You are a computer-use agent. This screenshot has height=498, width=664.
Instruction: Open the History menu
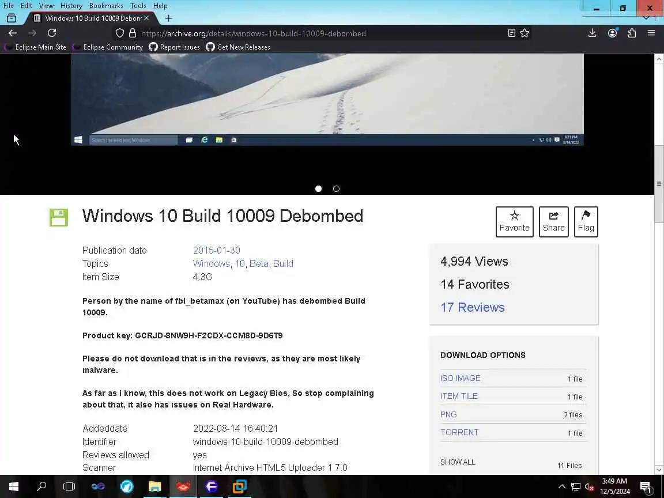71,6
